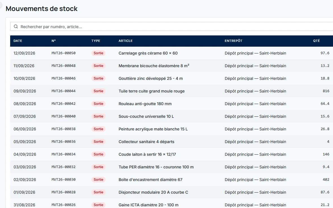Image resolution: width=333 pixels, height=208 pixels.
Task: Click article 'Disjoncteur modulaire 20 A courbe C'
Action: coord(153,192)
